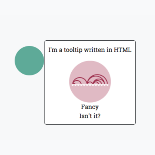The width and height of the screenshot is (155, 155).
Task: Click the "Isn't it?" text
Action: click(90, 116)
